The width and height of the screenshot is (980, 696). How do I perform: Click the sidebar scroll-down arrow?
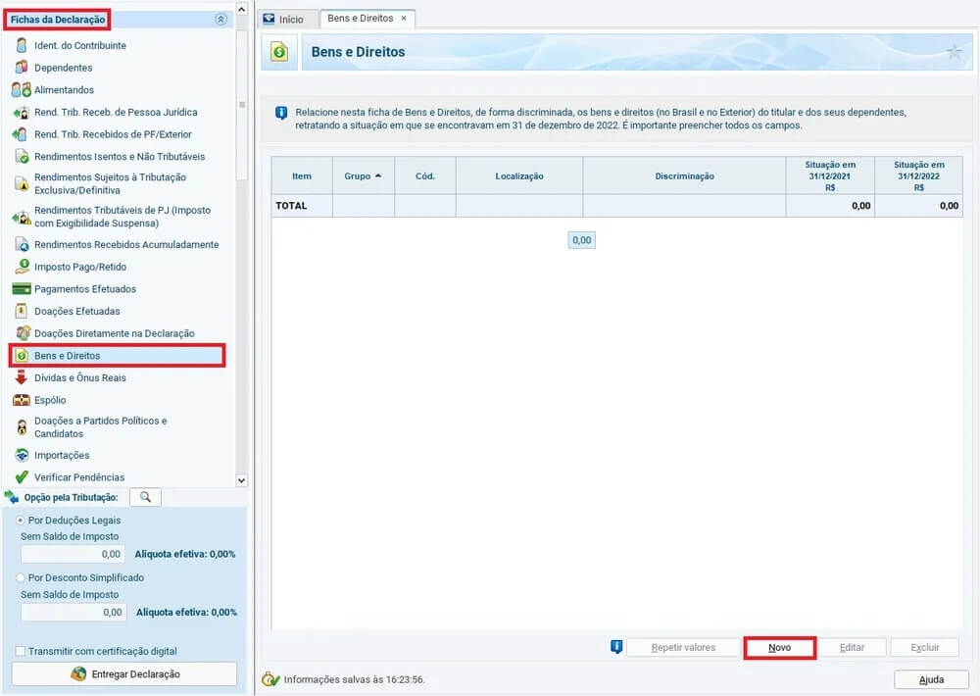[x=240, y=479]
